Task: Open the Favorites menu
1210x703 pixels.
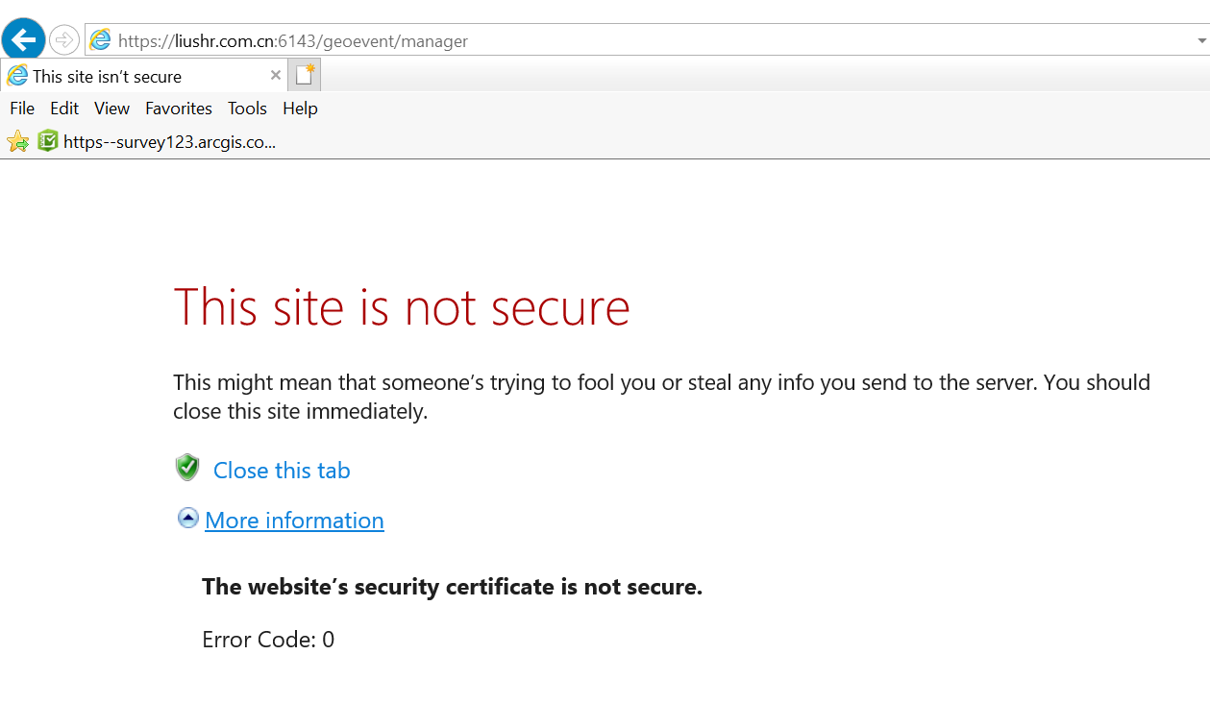Action: pyautogui.click(x=179, y=109)
